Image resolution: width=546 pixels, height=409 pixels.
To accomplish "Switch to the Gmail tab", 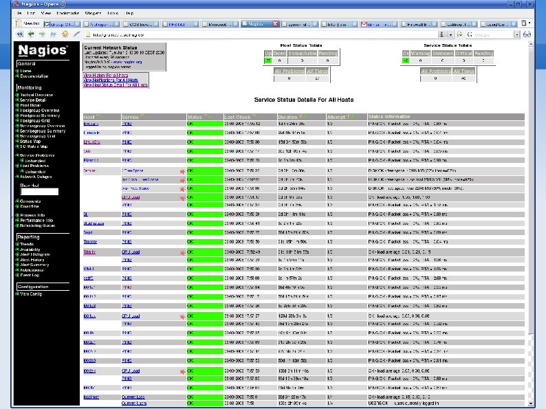I will (x=379, y=24).
